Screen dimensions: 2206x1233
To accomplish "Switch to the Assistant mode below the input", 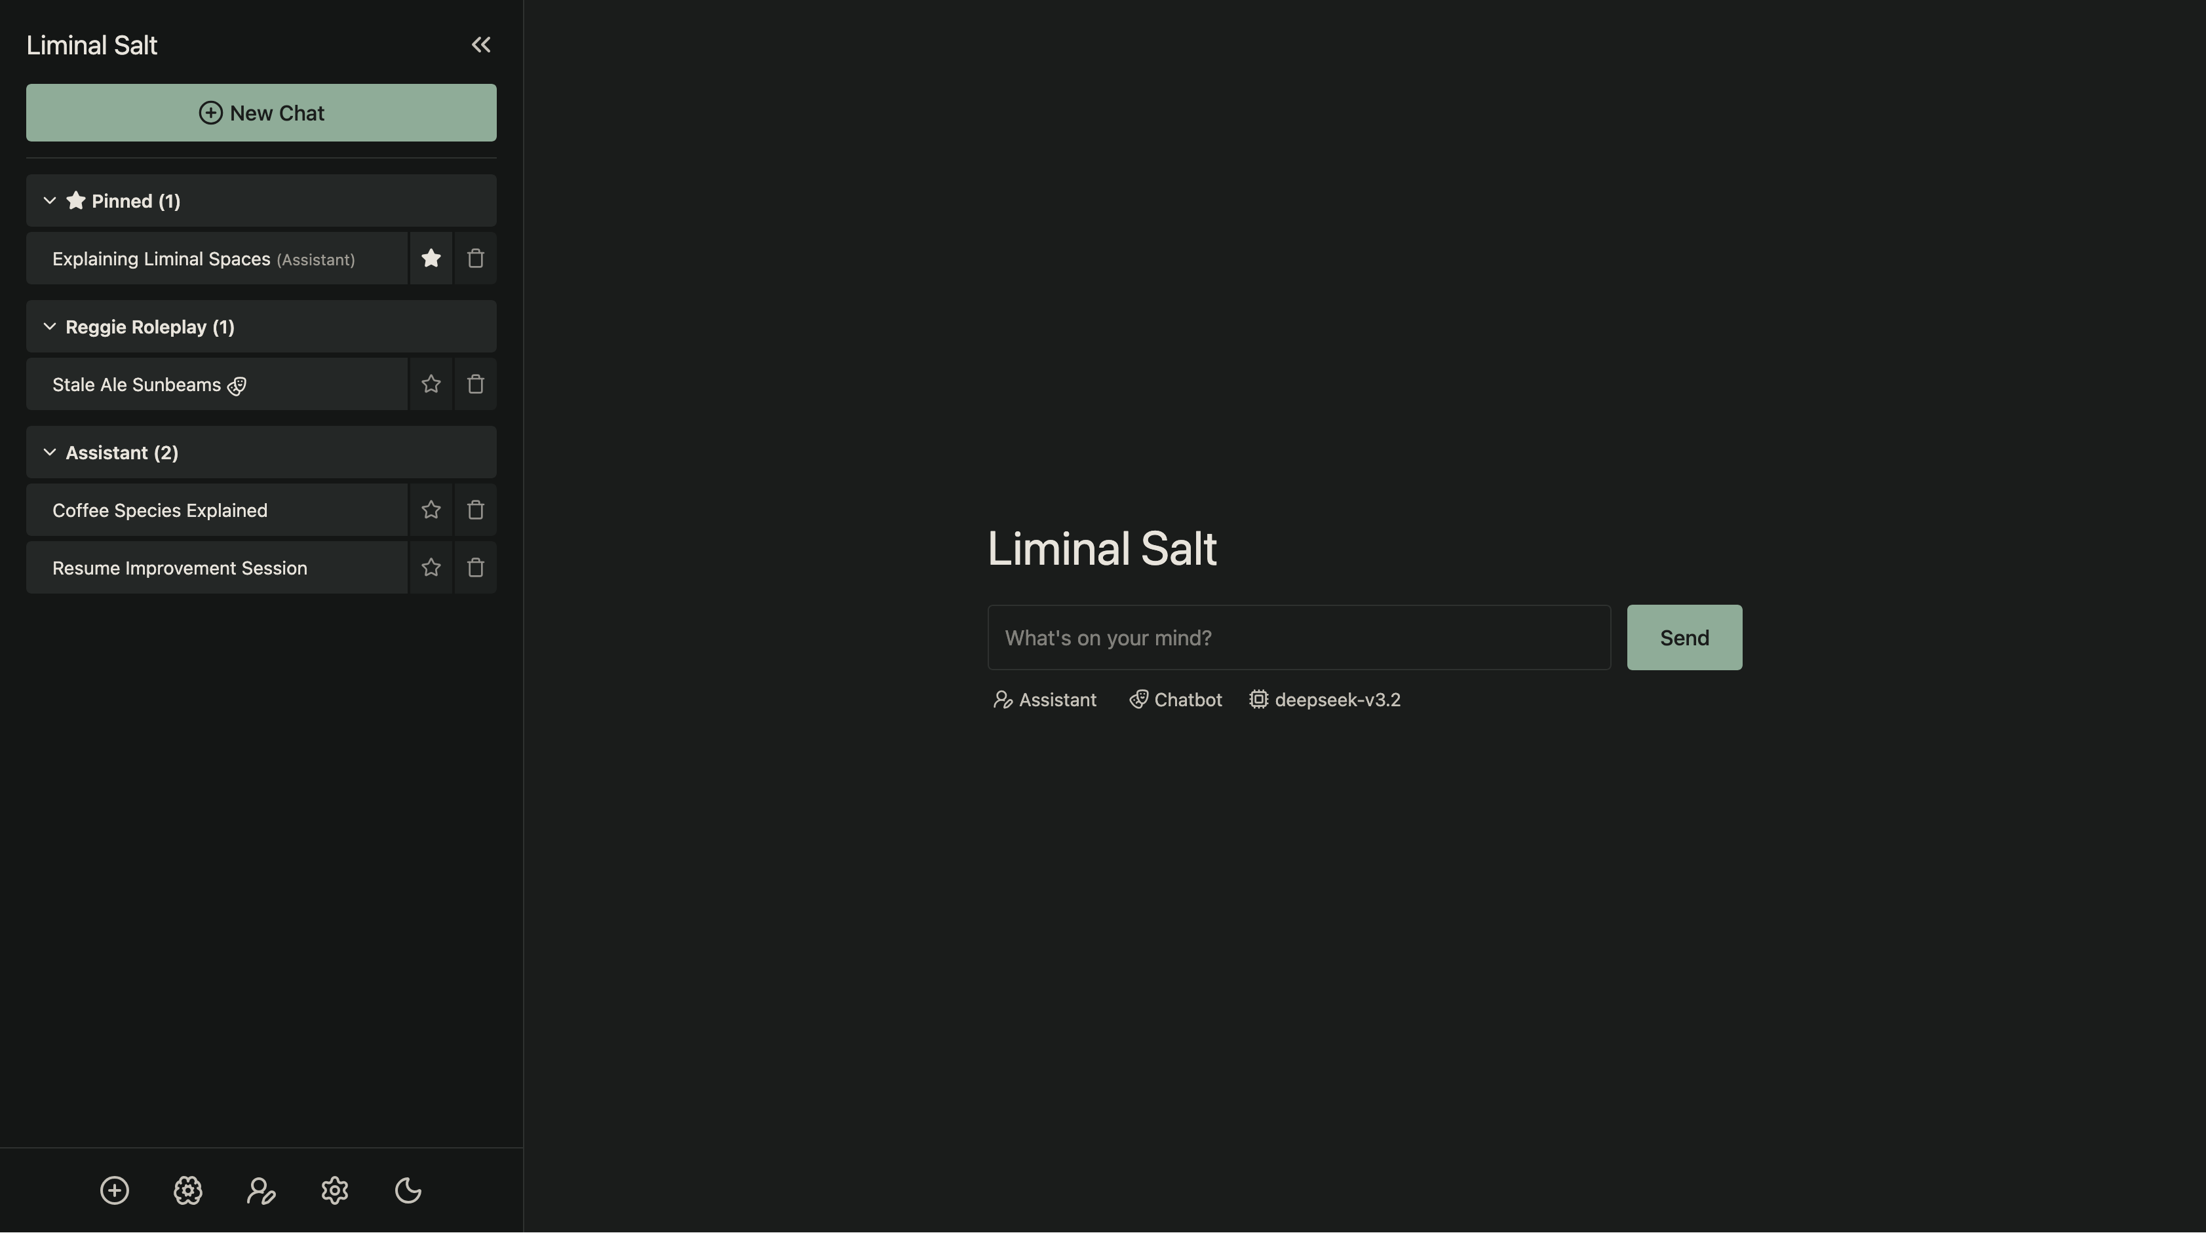I will tap(1044, 700).
